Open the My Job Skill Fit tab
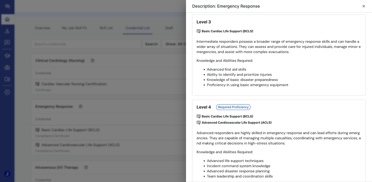This screenshot has width=372, height=182. pos(74,28)
